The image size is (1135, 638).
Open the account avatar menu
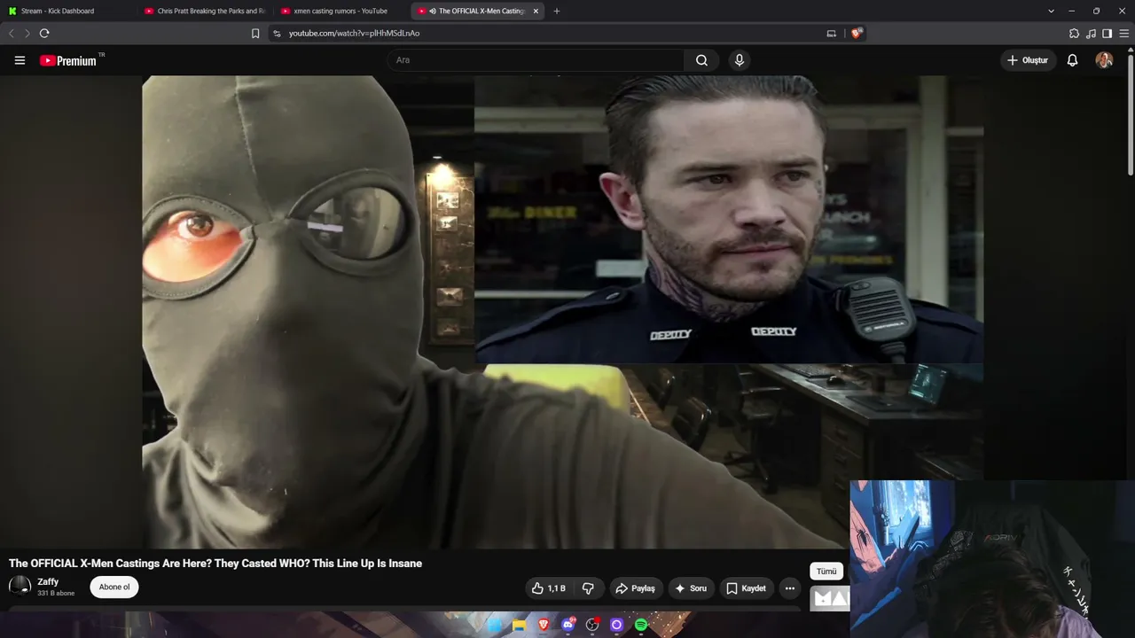coord(1104,60)
